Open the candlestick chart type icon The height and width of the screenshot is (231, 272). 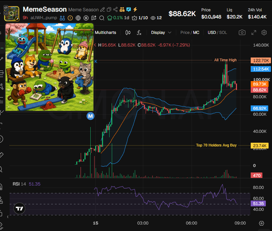(x=128, y=33)
